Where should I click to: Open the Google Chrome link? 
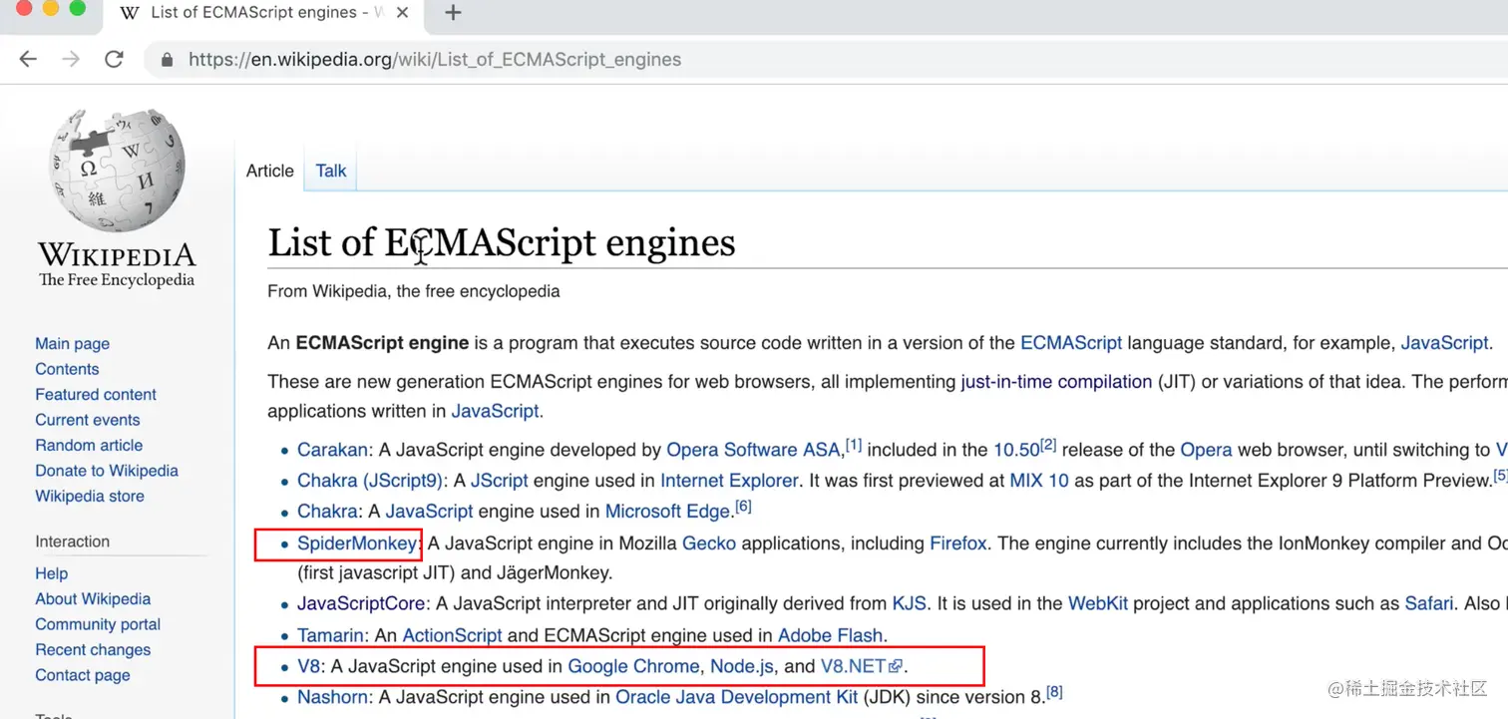pyautogui.click(x=633, y=666)
